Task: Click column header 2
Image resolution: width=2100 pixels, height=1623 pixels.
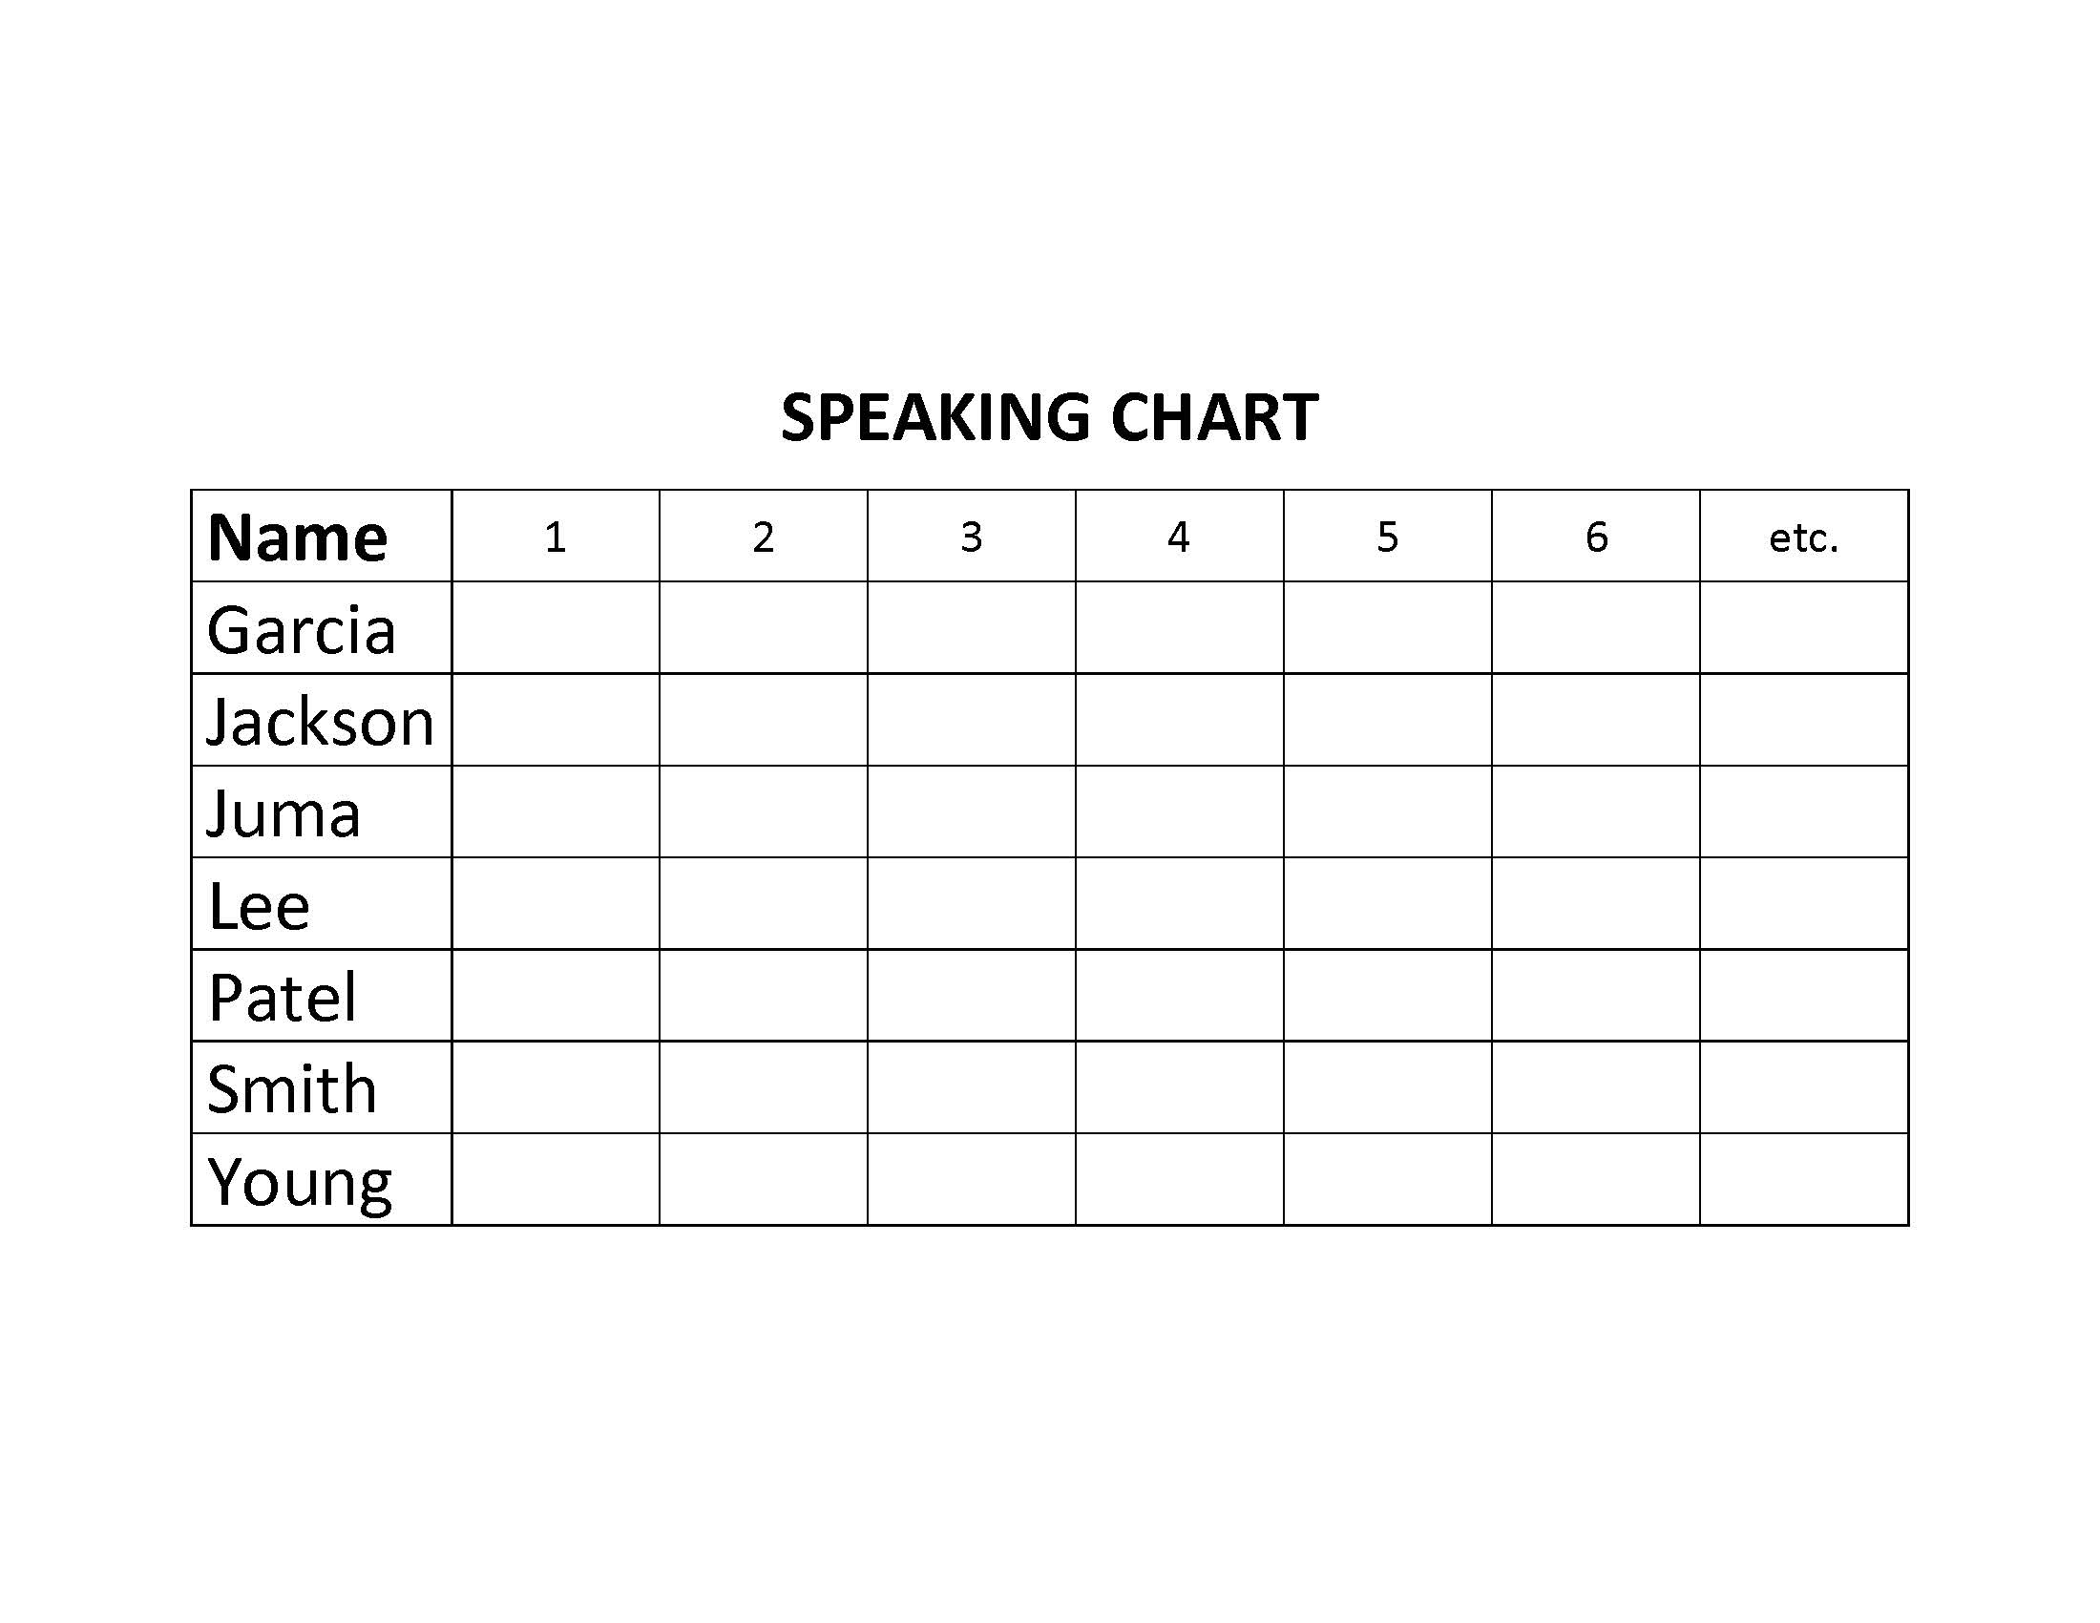Action: [x=764, y=536]
